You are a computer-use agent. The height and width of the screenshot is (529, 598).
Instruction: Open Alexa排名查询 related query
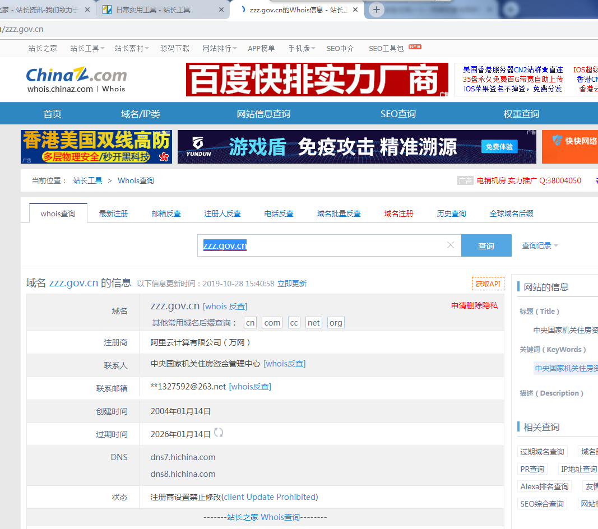[x=545, y=486]
